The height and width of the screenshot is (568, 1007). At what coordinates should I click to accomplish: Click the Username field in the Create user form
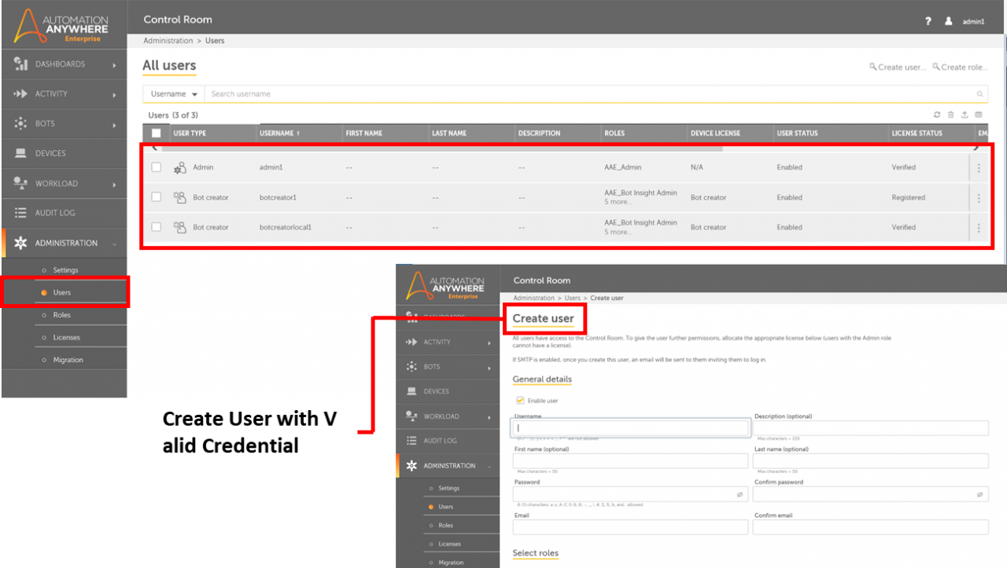631,428
